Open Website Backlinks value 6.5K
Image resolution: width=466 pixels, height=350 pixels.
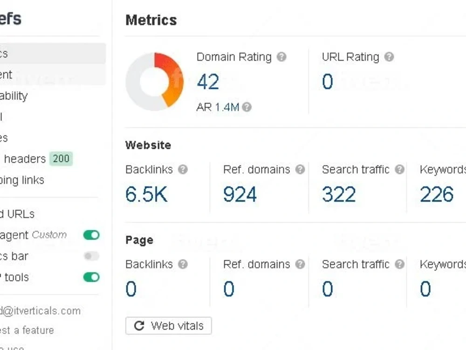tap(146, 194)
